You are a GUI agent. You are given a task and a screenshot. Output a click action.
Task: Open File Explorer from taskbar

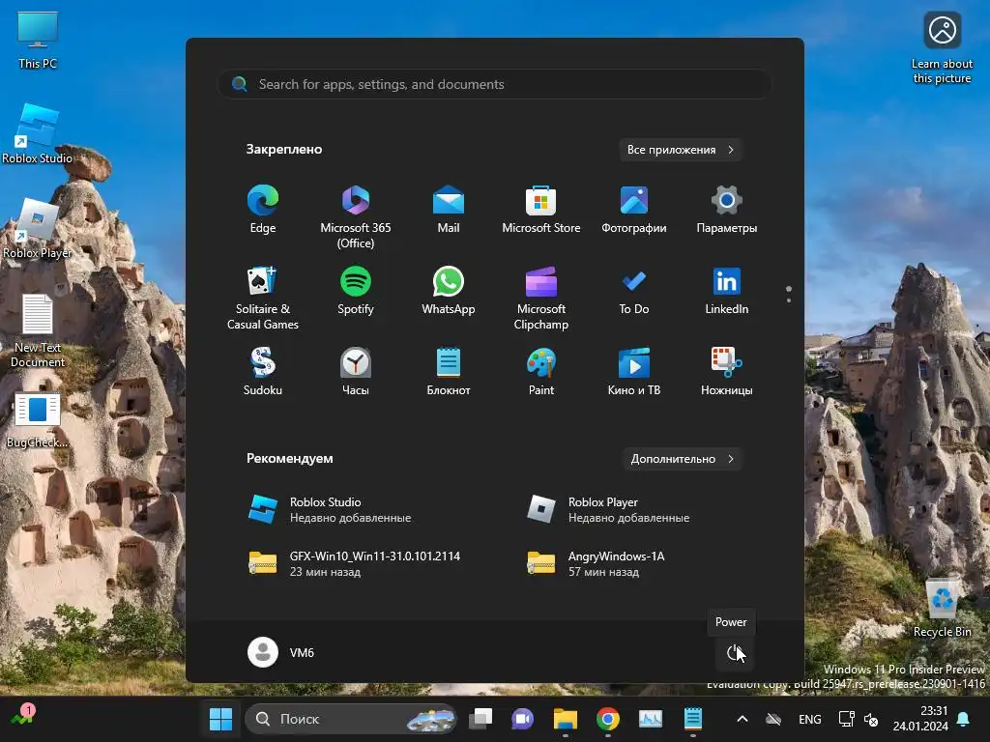pyautogui.click(x=565, y=719)
